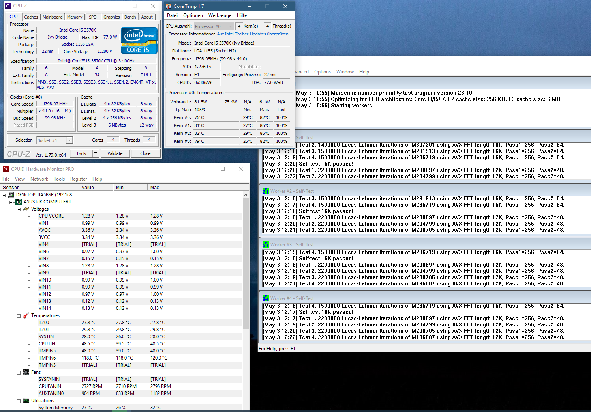Click the Validate button

pyautogui.click(x=115, y=153)
